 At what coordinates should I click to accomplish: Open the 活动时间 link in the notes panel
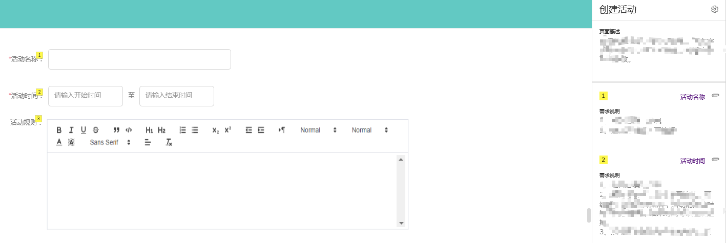[x=692, y=161]
